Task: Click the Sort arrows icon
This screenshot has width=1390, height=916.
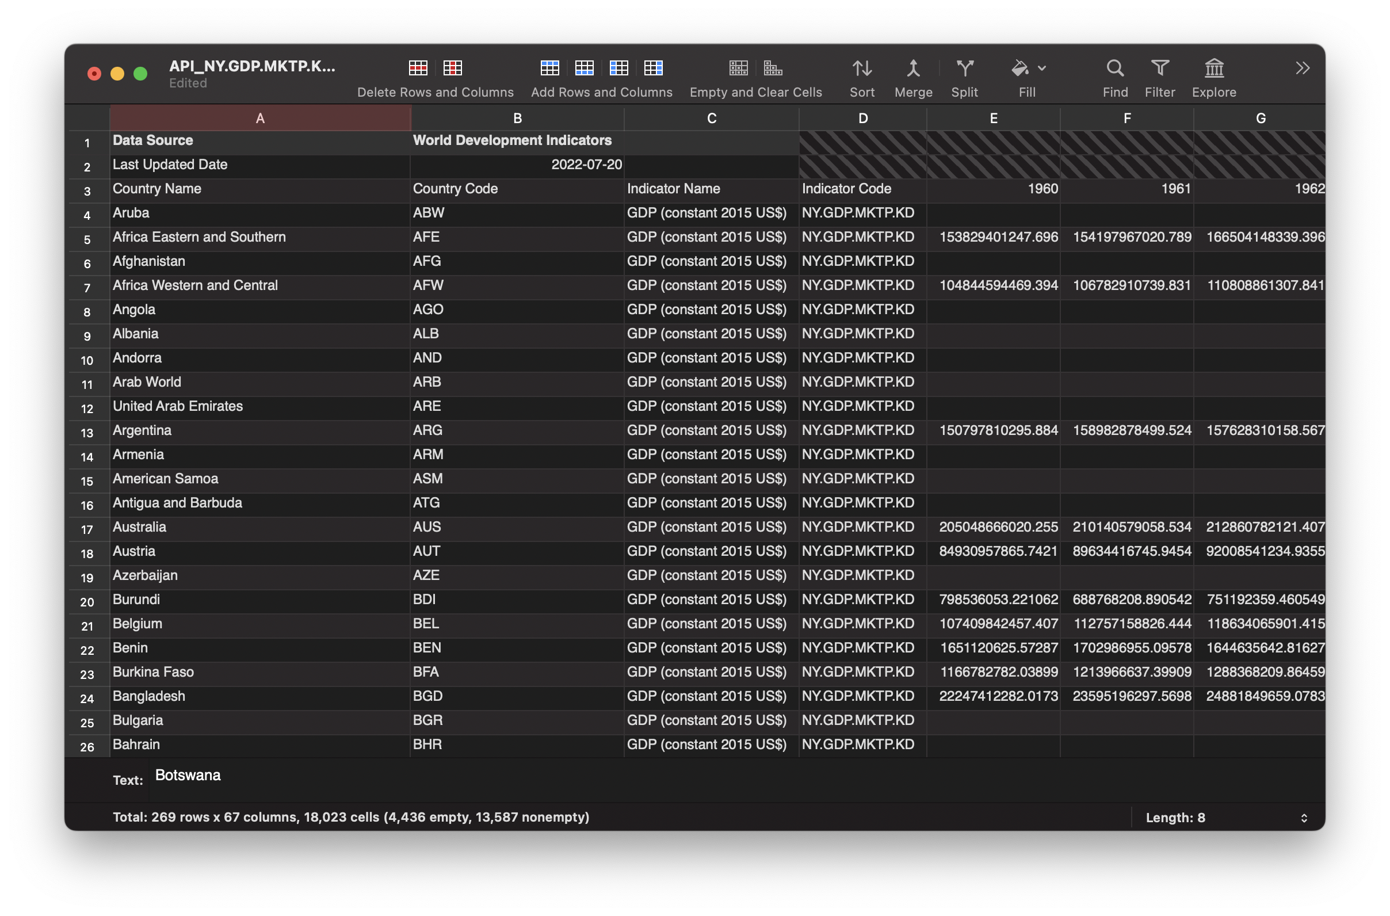Action: tap(861, 68)
